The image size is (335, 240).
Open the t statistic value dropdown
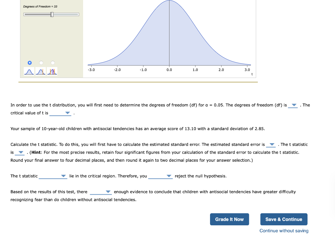(x=21, y=152)
